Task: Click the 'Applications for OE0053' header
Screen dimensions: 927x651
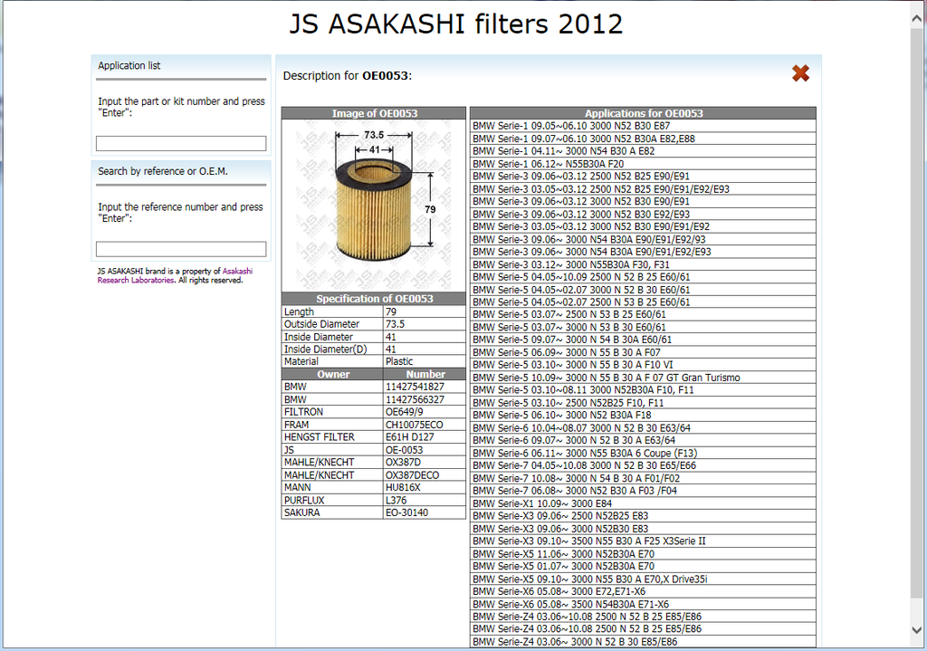Action: tap(644, 113)
